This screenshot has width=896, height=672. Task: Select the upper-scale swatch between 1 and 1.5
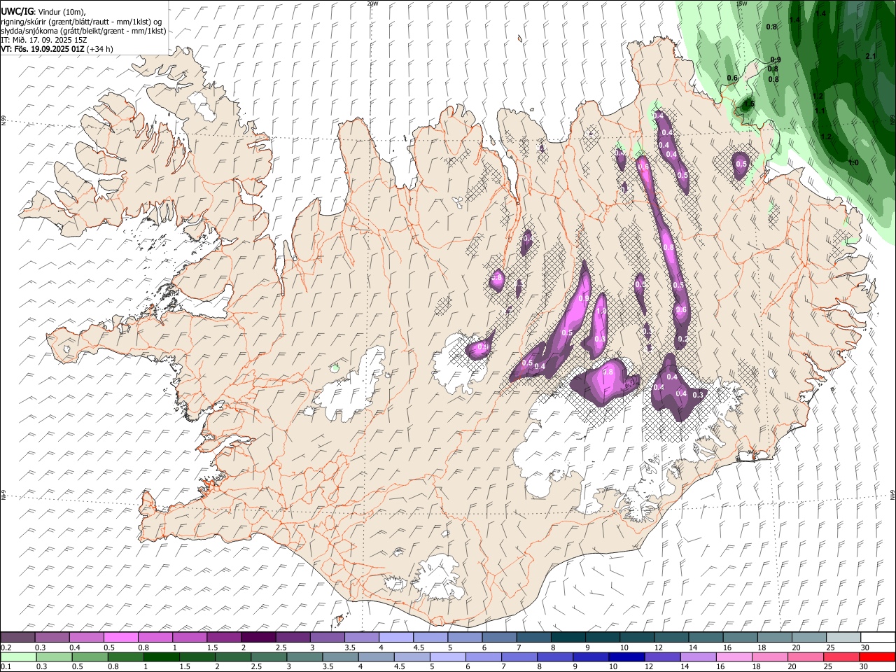click(x=190, y=637)
